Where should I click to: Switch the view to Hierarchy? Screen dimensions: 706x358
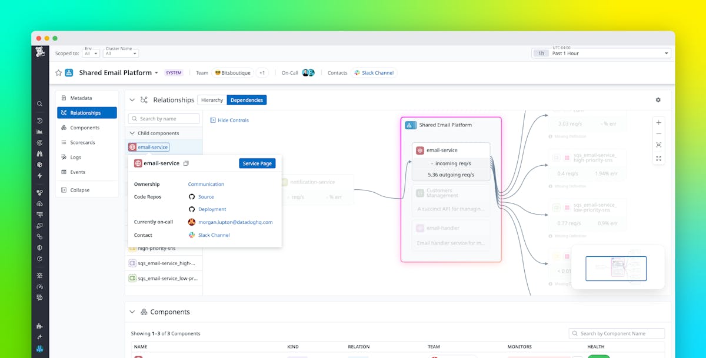click(x=211, y=100)
